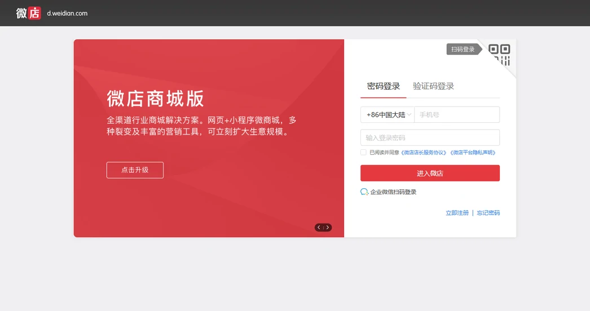Click the 点击升级 banner button

tap(135, 170)
